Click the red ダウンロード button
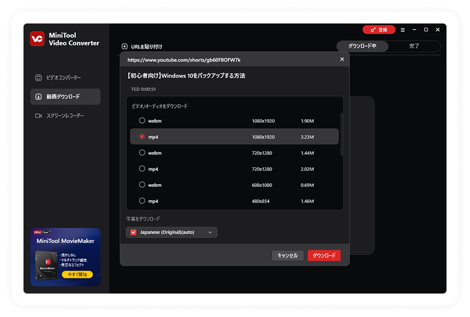Image resolution: width=470 pixels, height=317 pixels. coord(324,255)
